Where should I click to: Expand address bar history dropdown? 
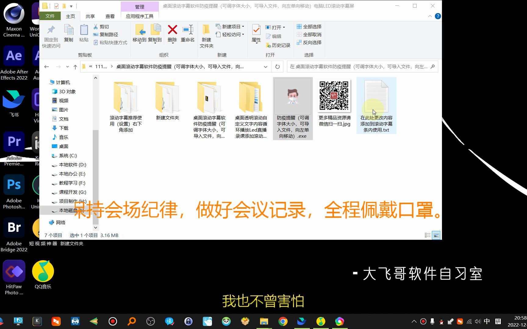(266, 67)
